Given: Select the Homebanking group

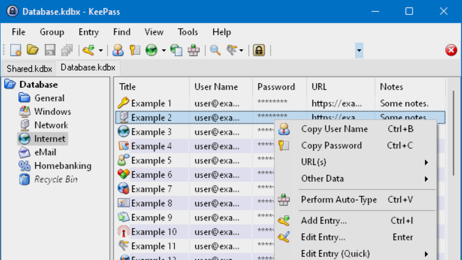Looking at the screenshot, I should pyautogui.click(x=62, y=166).
